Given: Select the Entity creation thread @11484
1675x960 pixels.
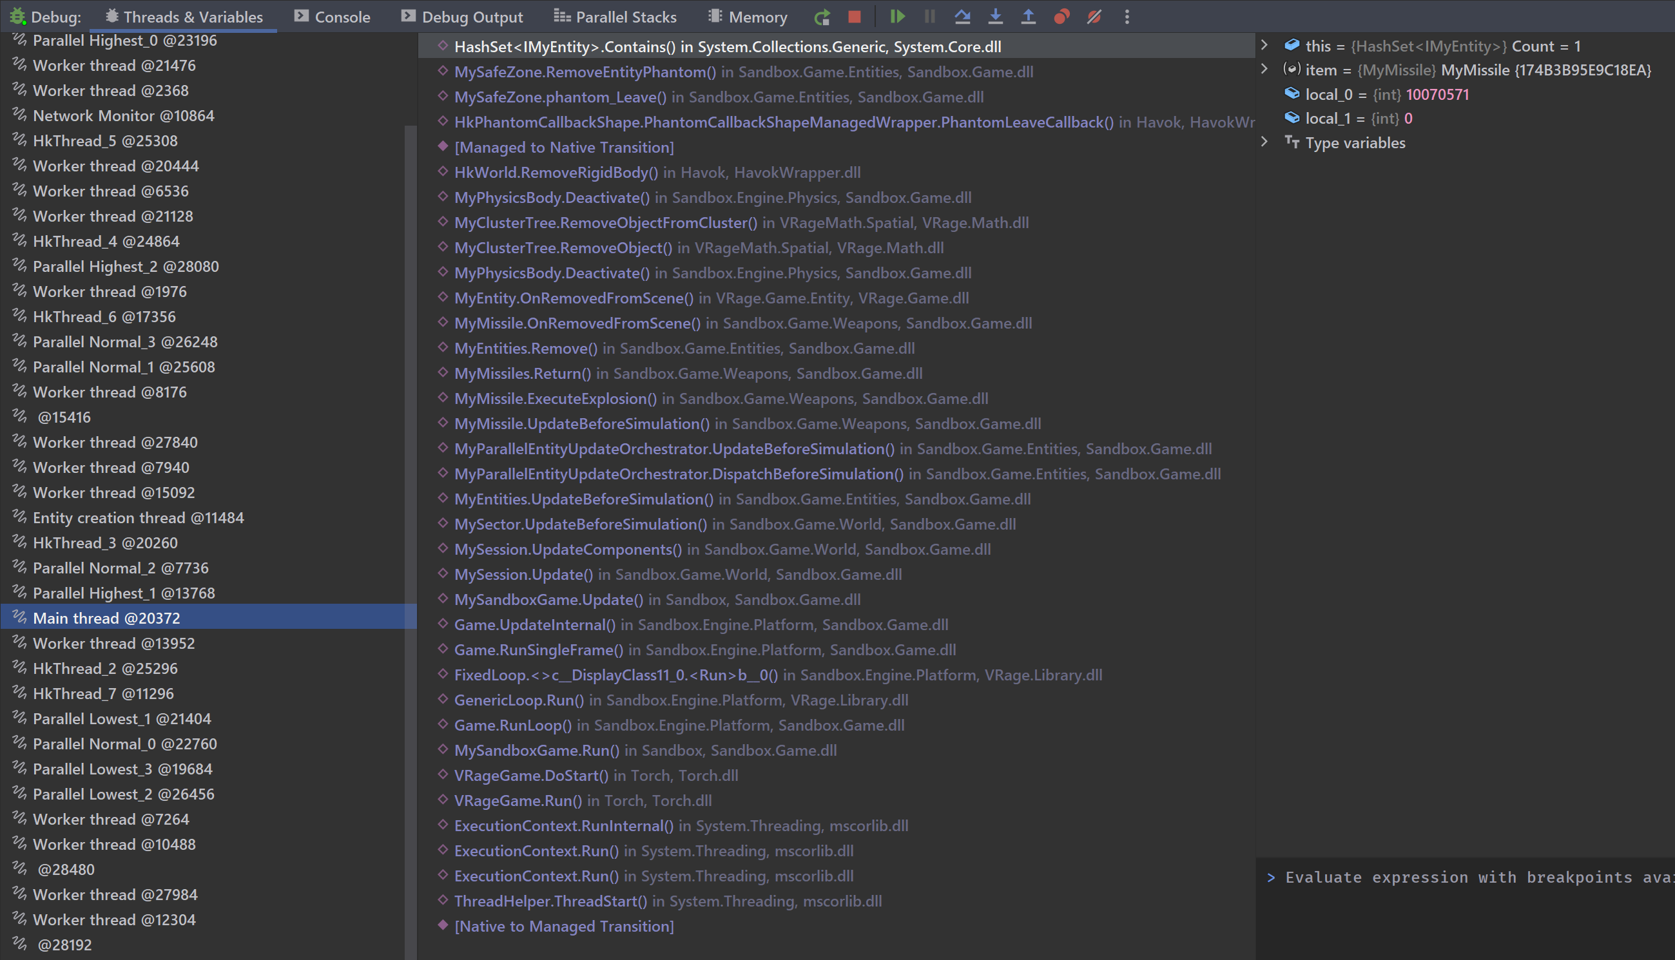Looking at the screenshot, I should click(x=138, y=517).
